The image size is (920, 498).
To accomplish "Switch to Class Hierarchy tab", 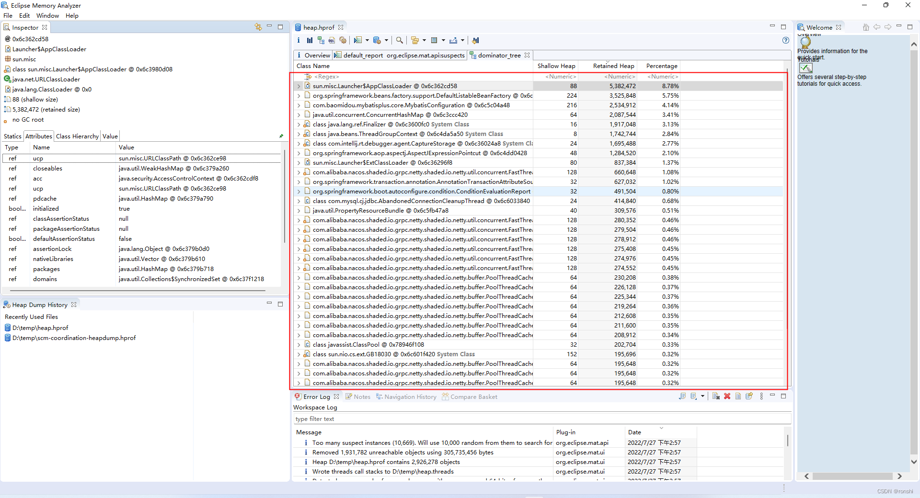I will (x=77, y=136).
